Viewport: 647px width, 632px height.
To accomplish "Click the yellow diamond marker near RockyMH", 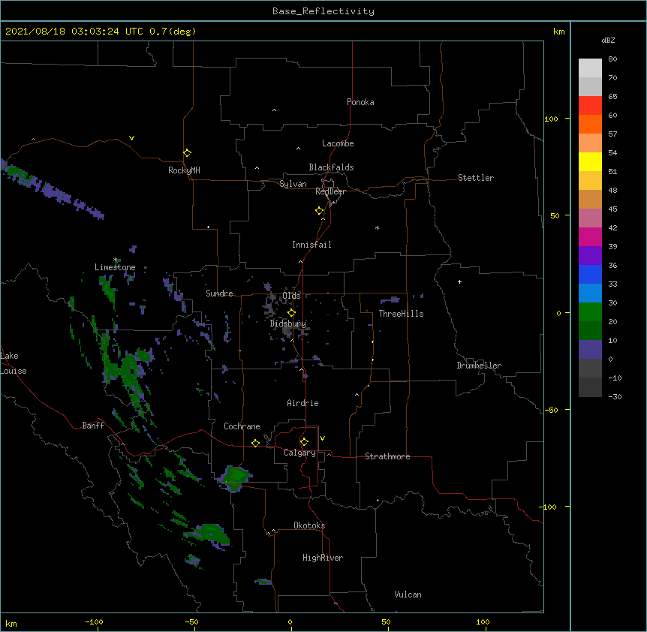I will (188, 153).
